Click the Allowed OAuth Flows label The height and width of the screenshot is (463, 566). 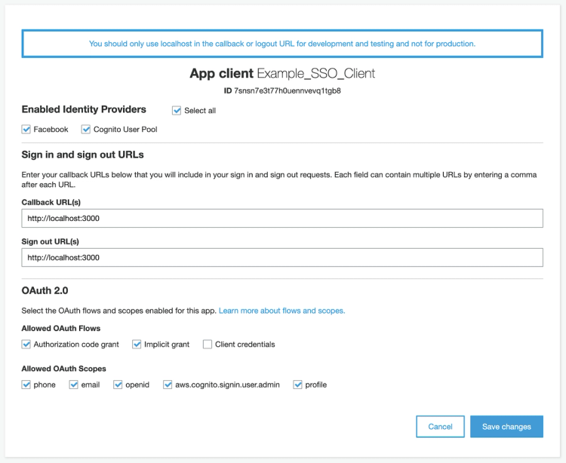(61, 328)
